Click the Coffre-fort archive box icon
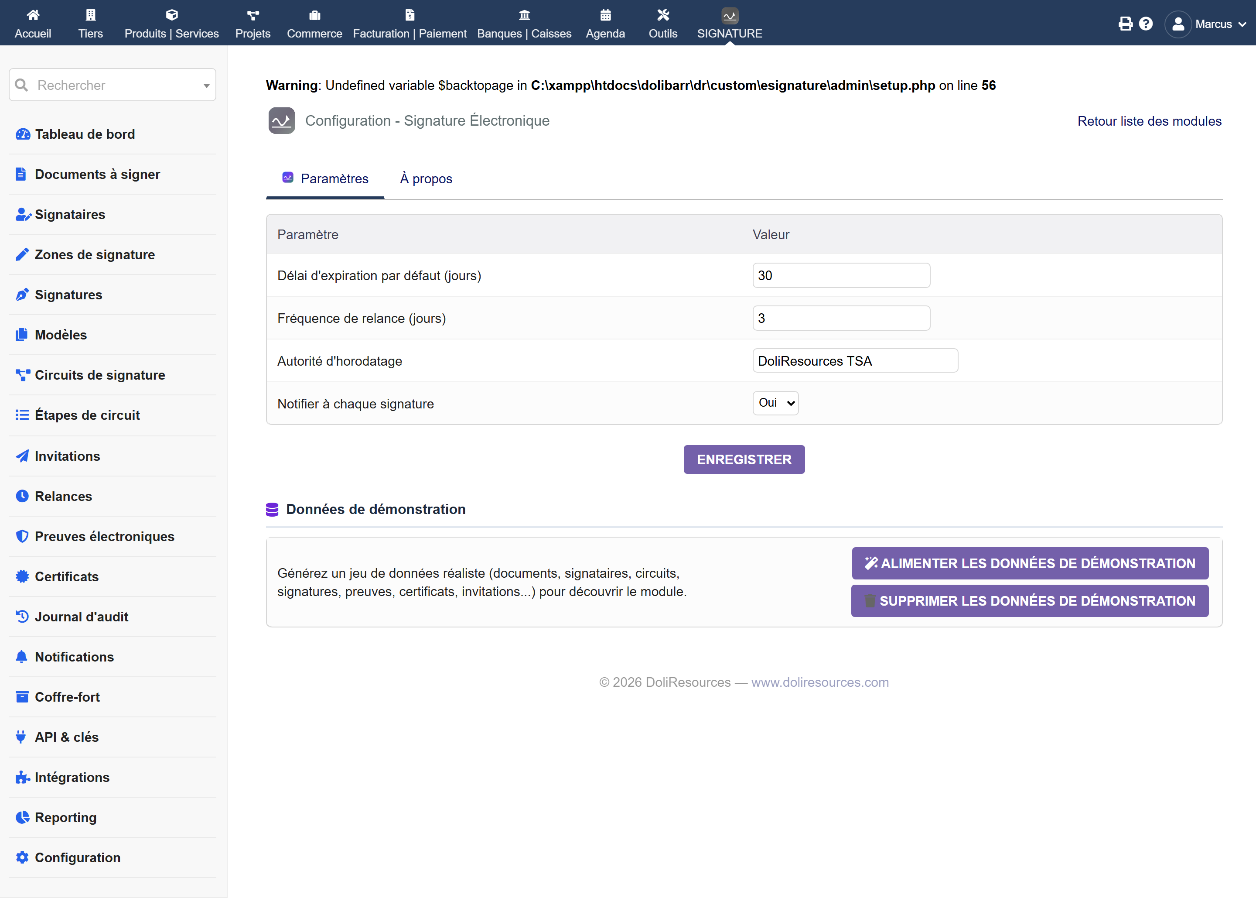The image size is (1256, 898). (22, 697)
